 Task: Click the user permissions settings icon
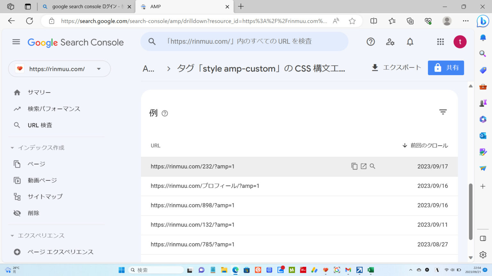[390, 42]
